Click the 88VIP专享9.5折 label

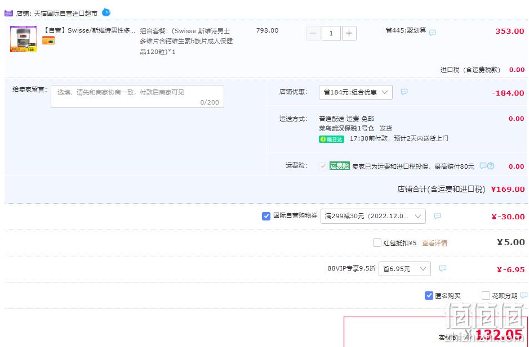pyautogui.click(x=351, y=268)
